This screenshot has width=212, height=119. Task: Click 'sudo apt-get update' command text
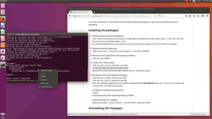coord(101,58)
